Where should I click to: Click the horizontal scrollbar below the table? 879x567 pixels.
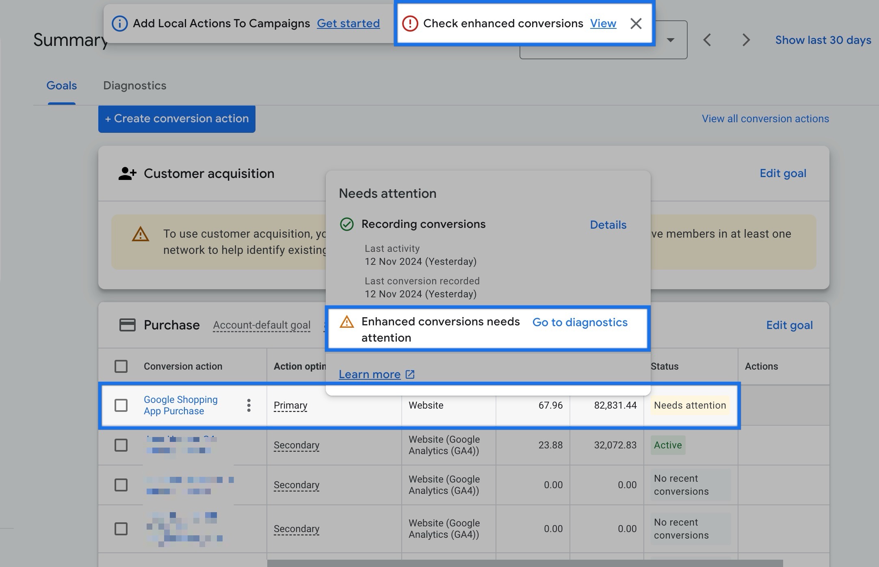coord(525,563)
